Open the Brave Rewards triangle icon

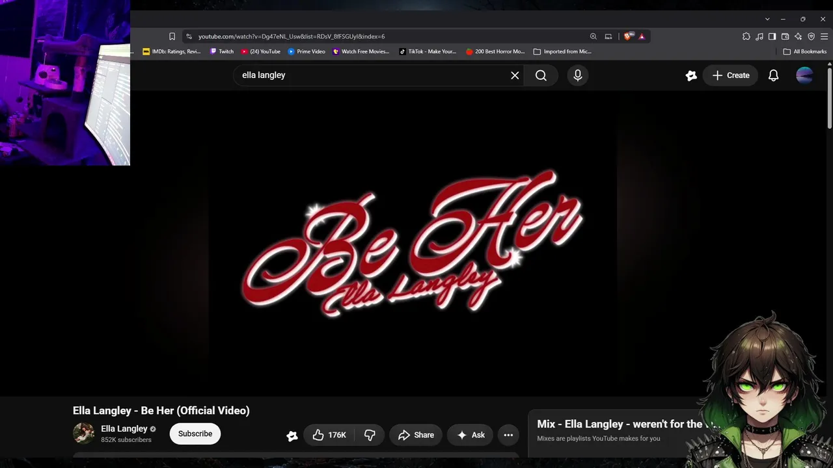point(642,36)
